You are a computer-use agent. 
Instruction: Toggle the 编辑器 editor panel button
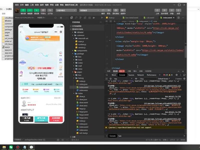pos(30,10)
